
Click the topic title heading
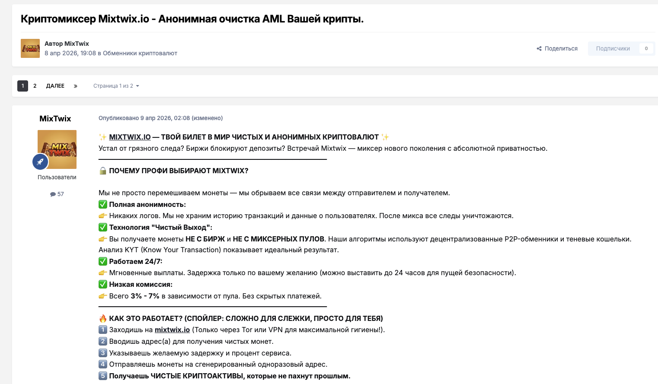pyautogui.click(x=192, y=19)
